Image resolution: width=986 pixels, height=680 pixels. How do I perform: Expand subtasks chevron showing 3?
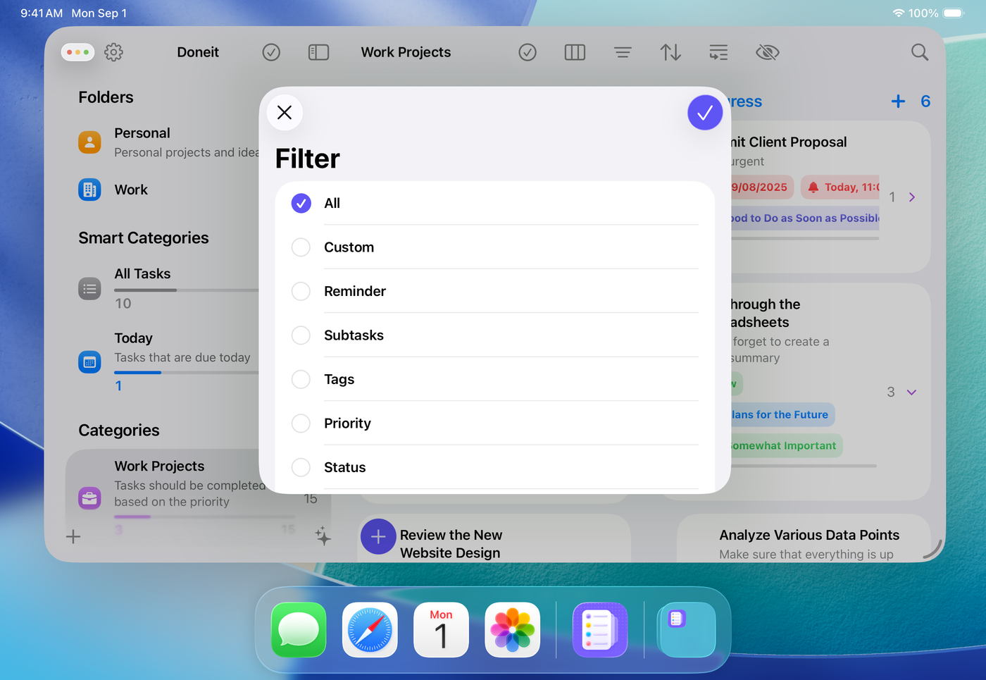click(911, 392)
